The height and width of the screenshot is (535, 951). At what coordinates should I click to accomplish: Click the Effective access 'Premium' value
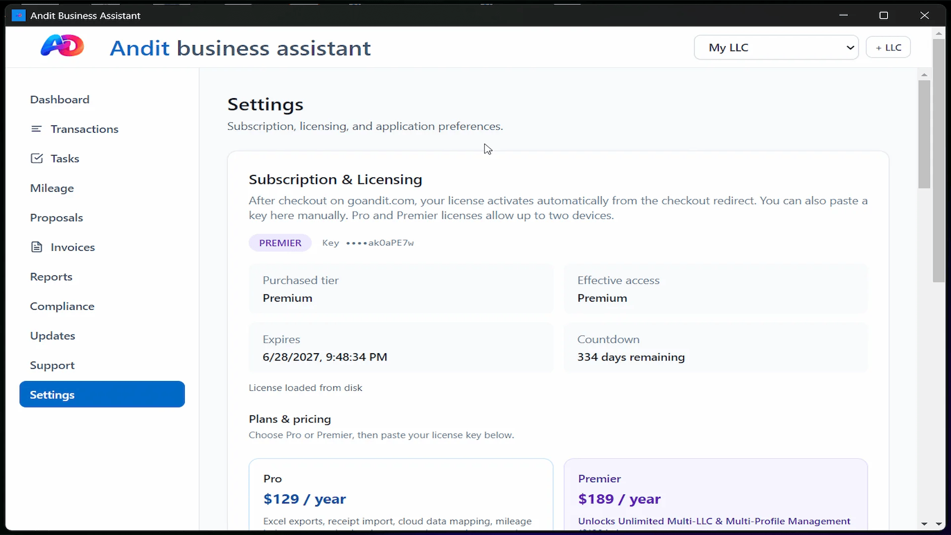click(602, 298)
